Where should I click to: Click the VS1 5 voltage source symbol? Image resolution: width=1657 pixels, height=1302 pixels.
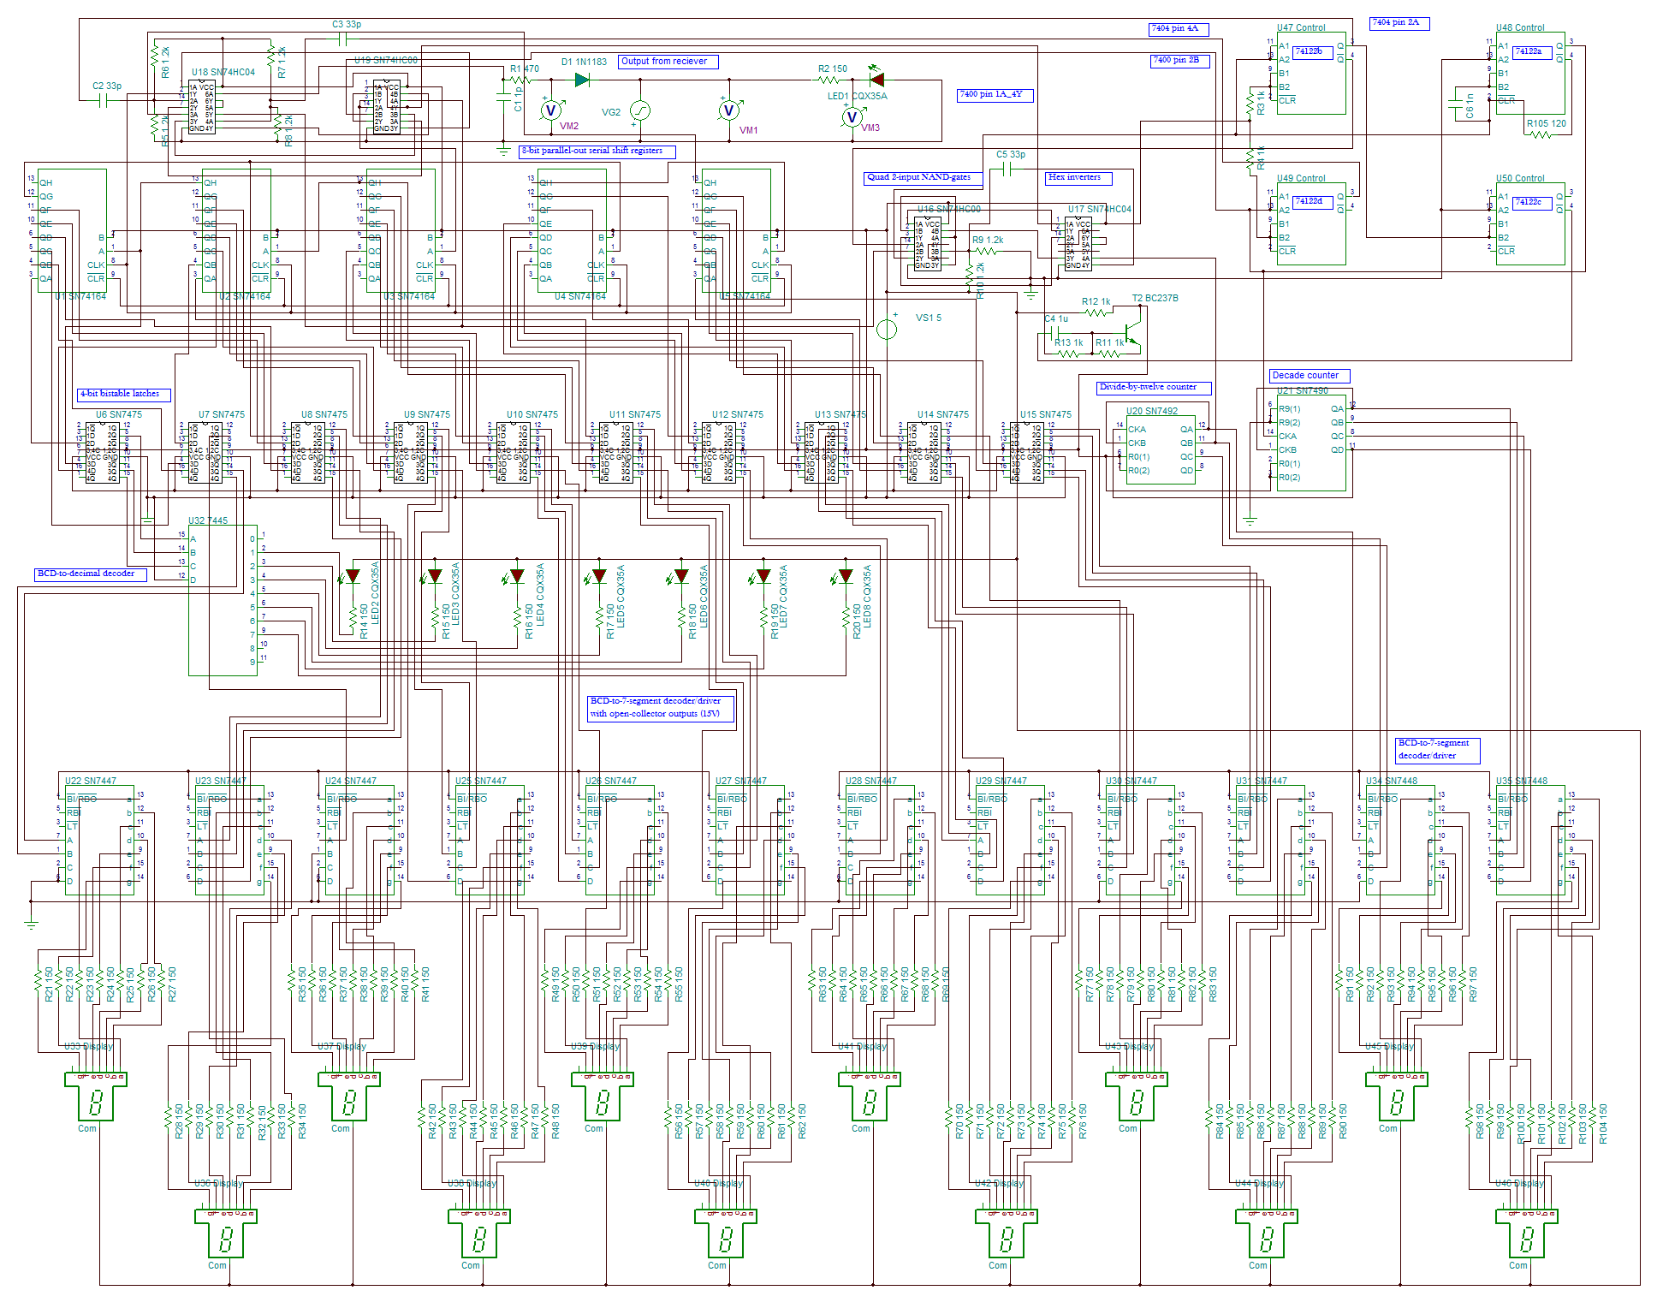887,328
